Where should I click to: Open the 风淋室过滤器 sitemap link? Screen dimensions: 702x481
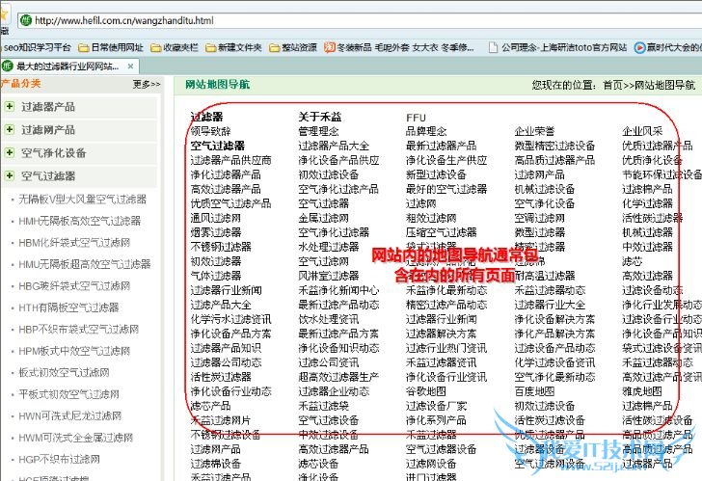[329, 276]
